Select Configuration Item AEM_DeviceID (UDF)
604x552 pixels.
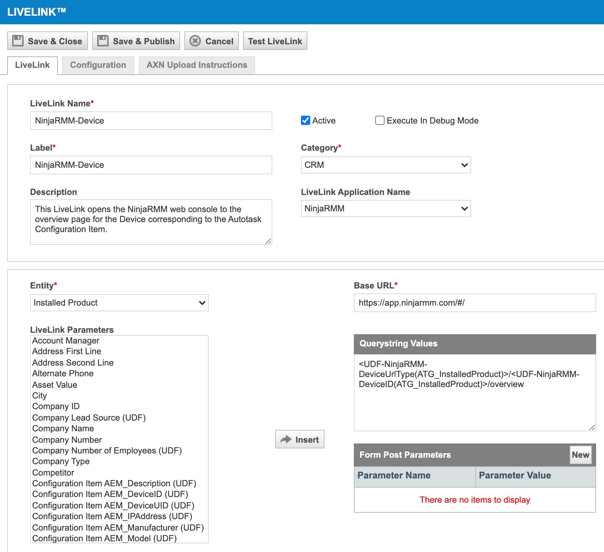coord(119,494)
